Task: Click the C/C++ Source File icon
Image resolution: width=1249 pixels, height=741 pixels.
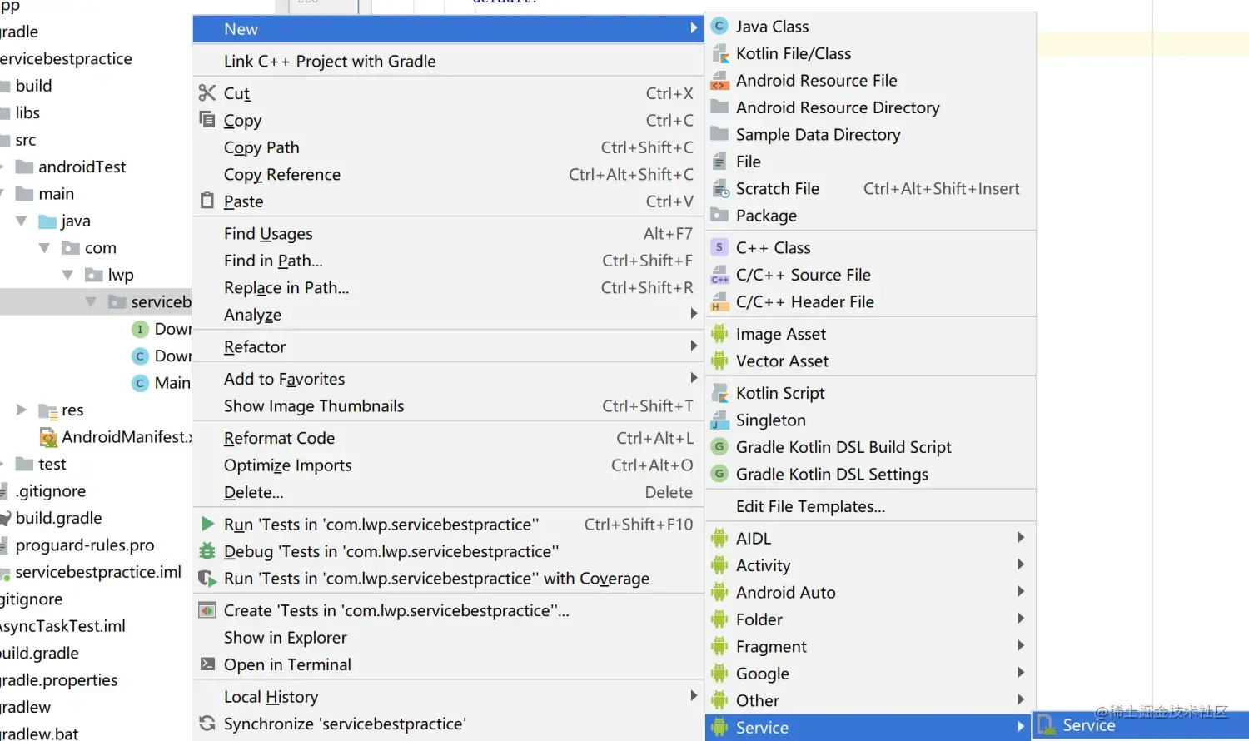Action: coord(719,275)
